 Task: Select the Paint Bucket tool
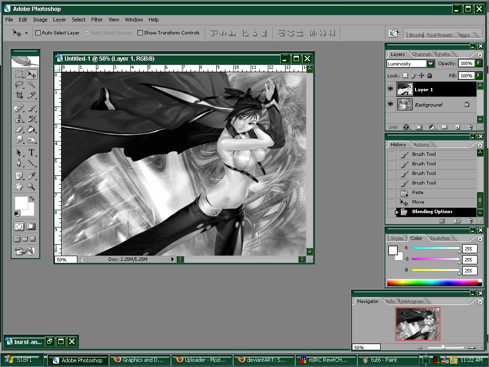coord(31,129)
